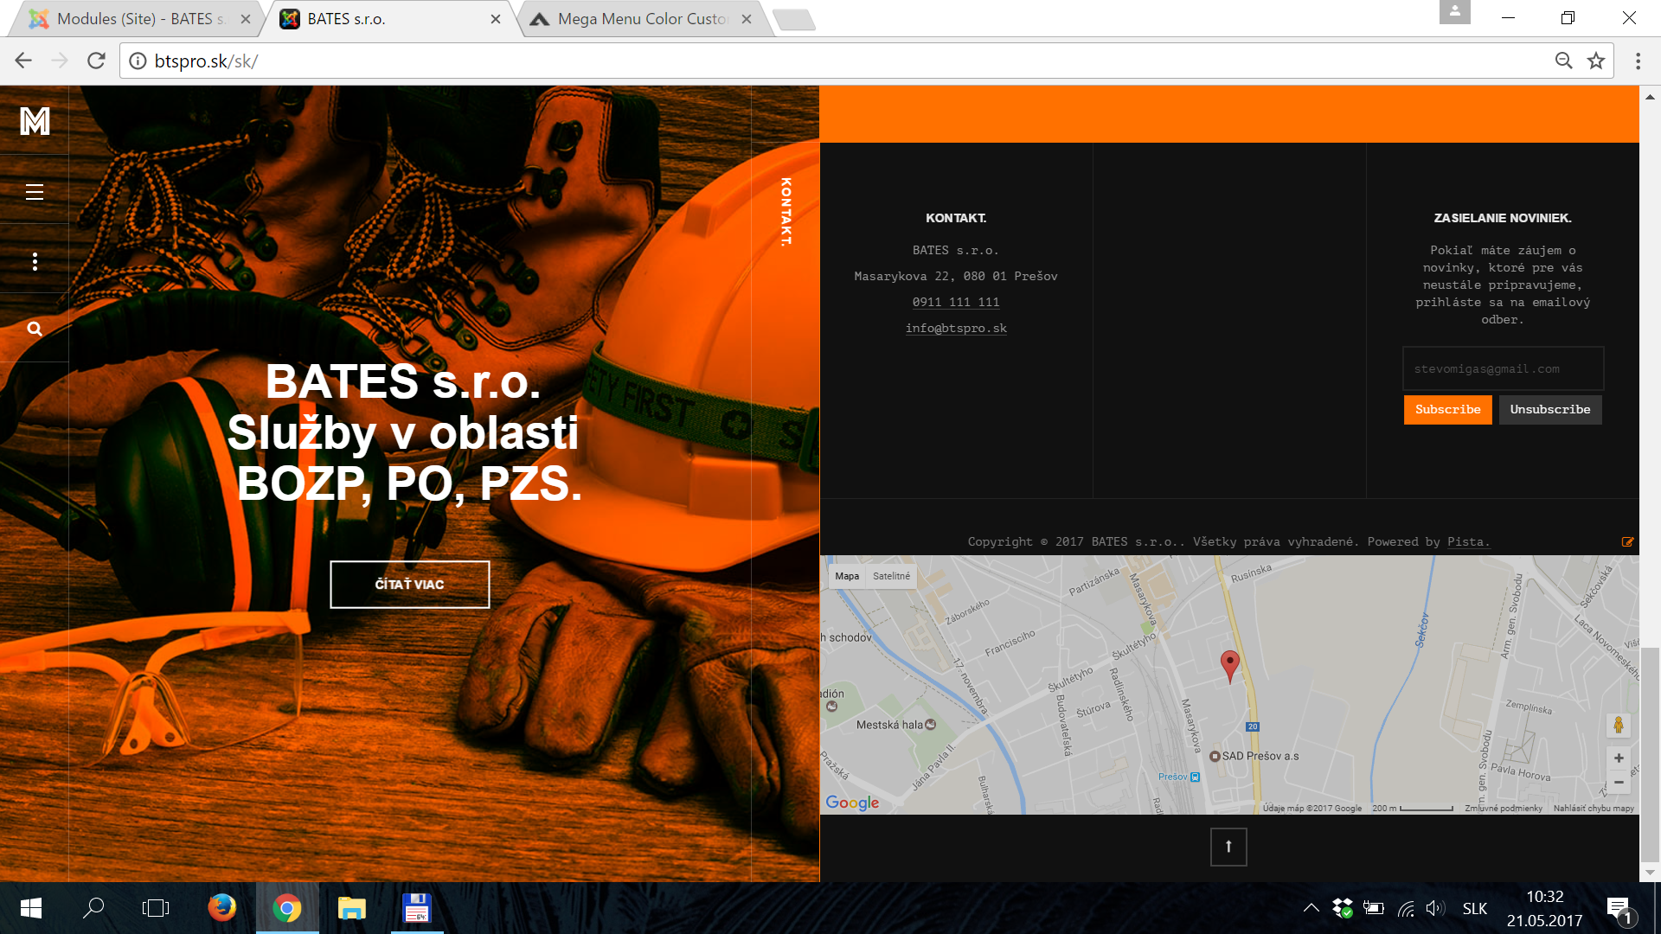Open Chrome's three-dot menu
Image resolution: width=1661 pixels, height=934 pixels.
[1638, 61]
